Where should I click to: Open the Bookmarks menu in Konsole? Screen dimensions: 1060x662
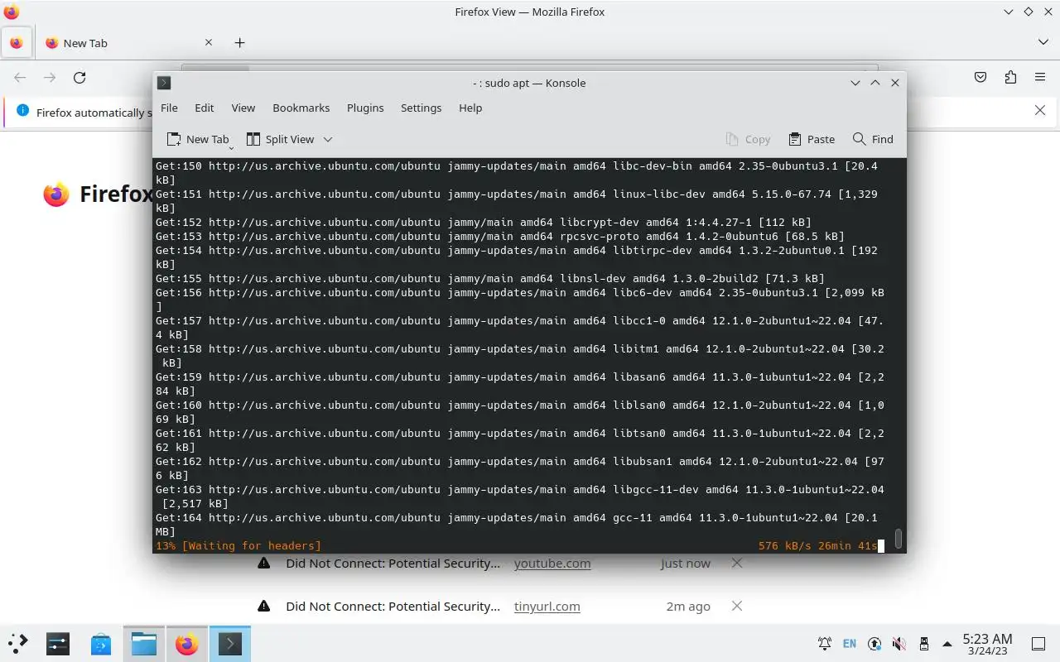coord(301,108)
